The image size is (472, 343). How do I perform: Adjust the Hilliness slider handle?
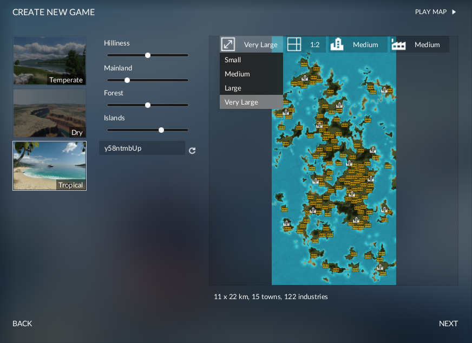click(x=147, y=55)
